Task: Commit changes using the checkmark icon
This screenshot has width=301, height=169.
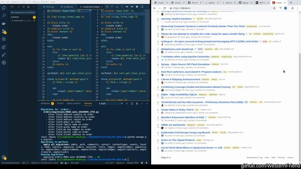Action: point(18,7)
